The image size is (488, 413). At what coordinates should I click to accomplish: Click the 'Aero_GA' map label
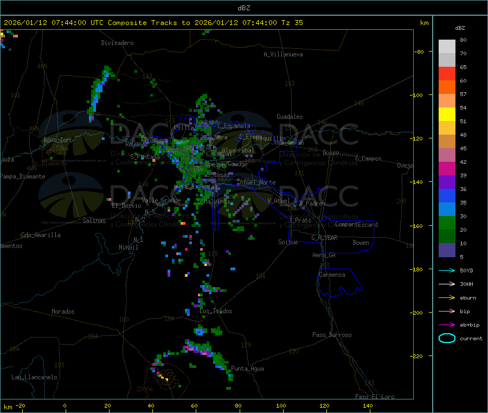(324, 255)
